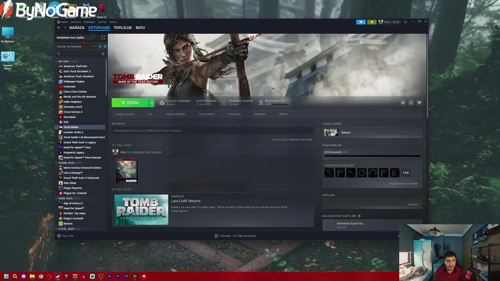Click the activity comment input field
500x281 pixels.
click(x=213, y=131)
